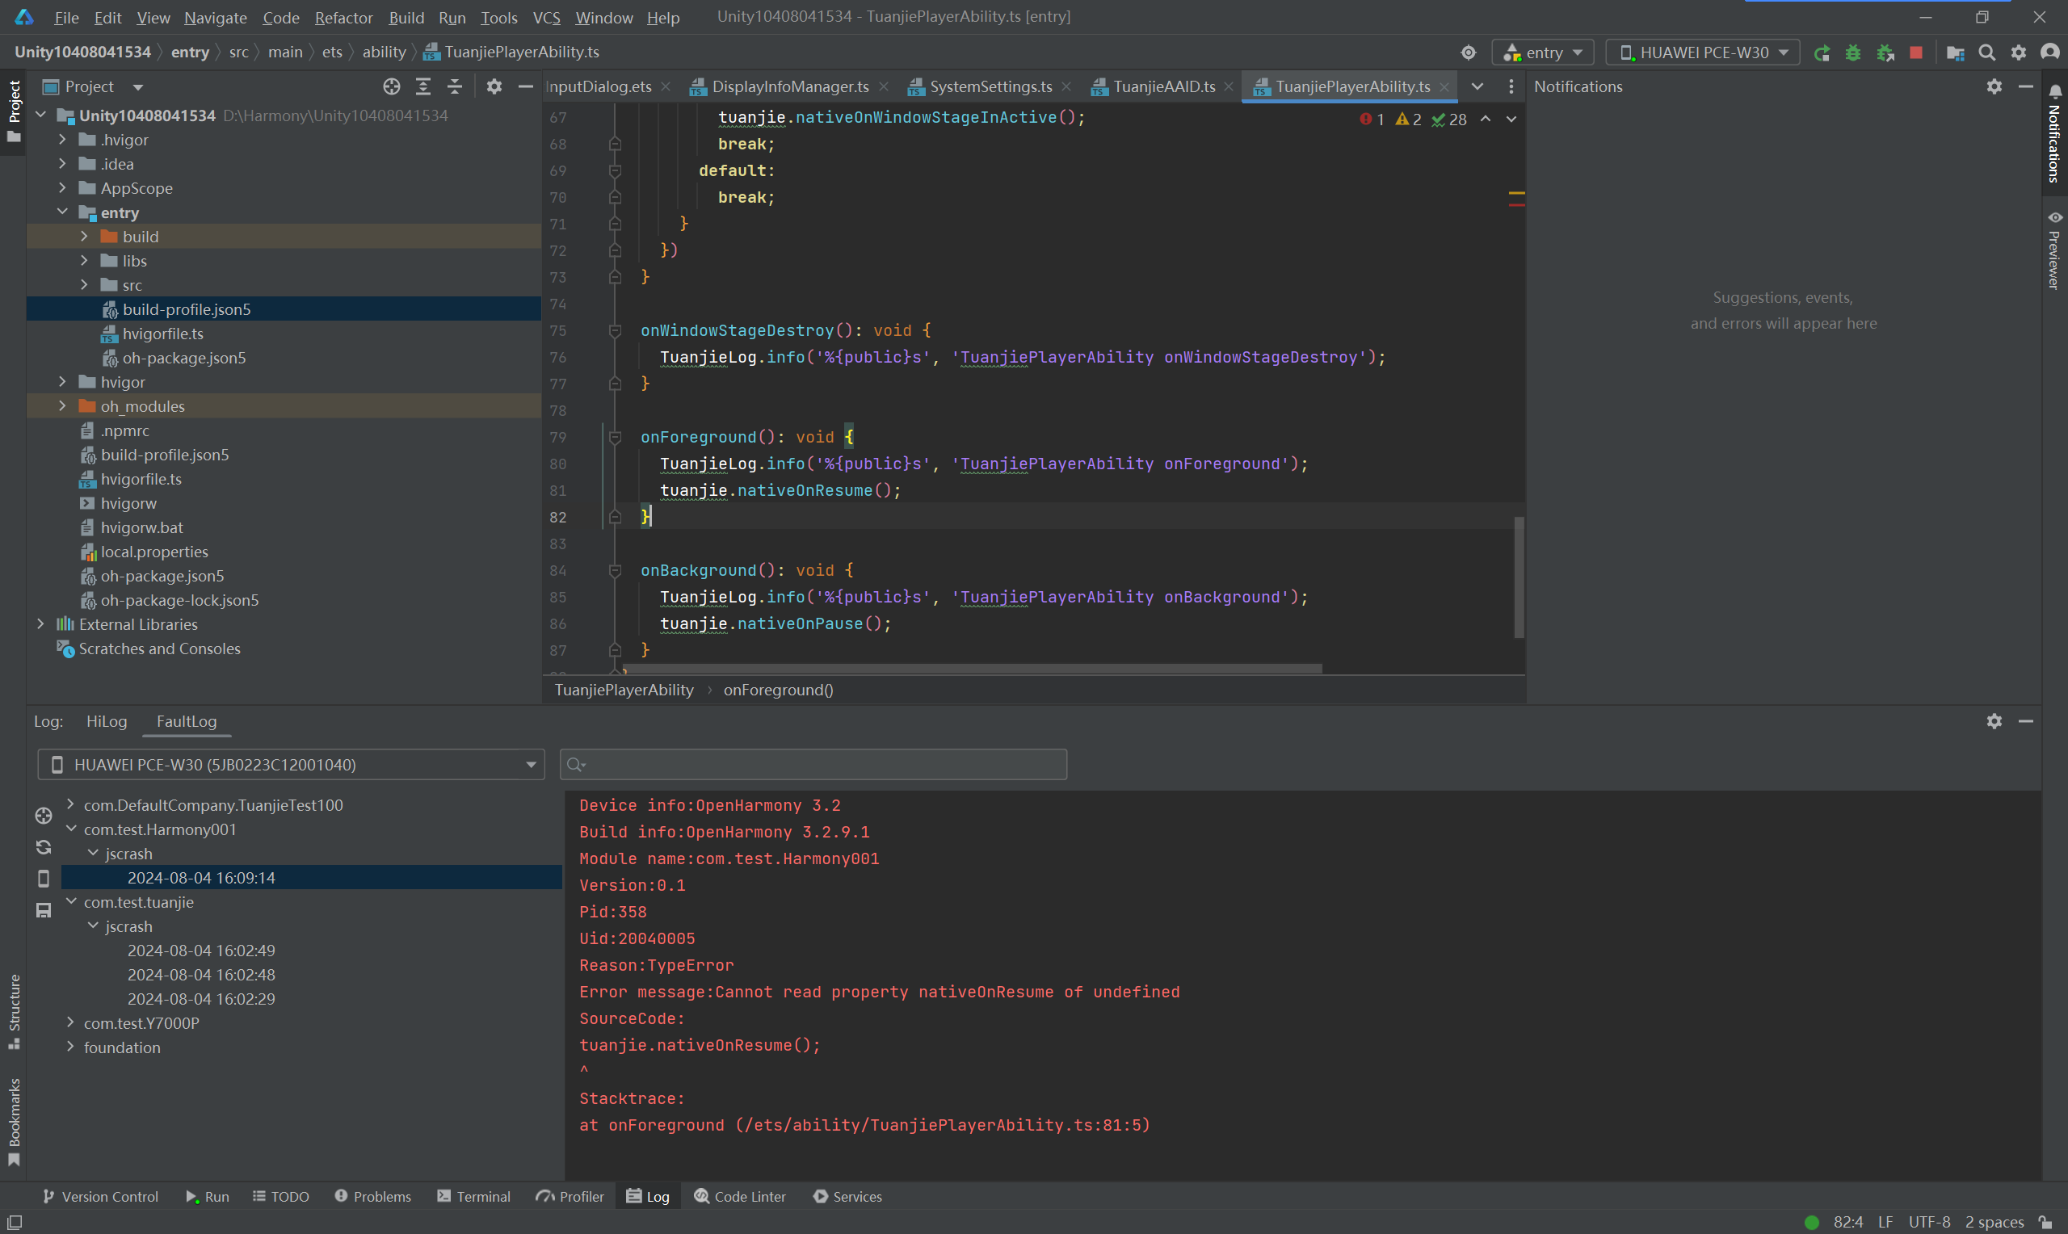
Task: Hide the Notifications panel minus icon
Action: point(2026,86)
